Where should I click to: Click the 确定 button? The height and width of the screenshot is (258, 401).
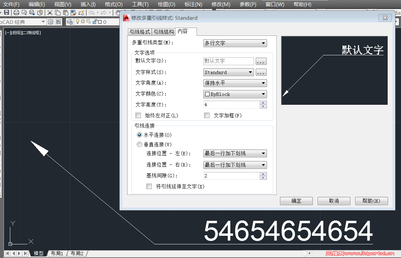point(296,201)
